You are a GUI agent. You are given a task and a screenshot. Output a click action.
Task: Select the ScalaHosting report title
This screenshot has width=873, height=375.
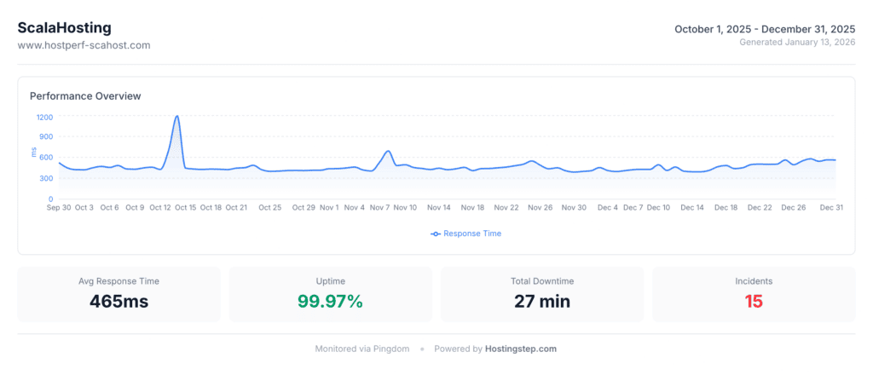[65, 28]
